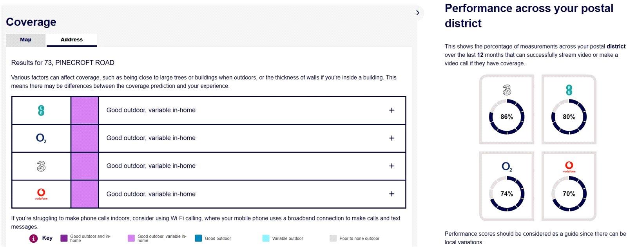Click the blue 'Good outdoor' key swatch
The width and height of the screenshot is (627, 247).
(x=199, y=238)
